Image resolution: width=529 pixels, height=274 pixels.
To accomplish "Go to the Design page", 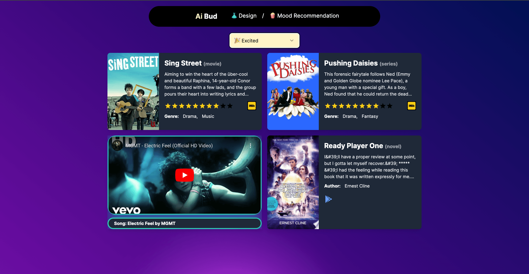I will coord(244,16).
